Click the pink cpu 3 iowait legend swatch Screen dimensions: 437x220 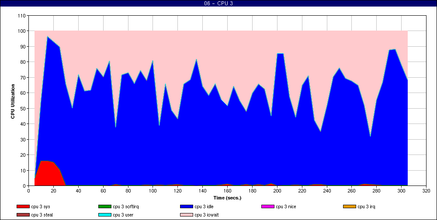pyautogui.click(x=187, y=215)
